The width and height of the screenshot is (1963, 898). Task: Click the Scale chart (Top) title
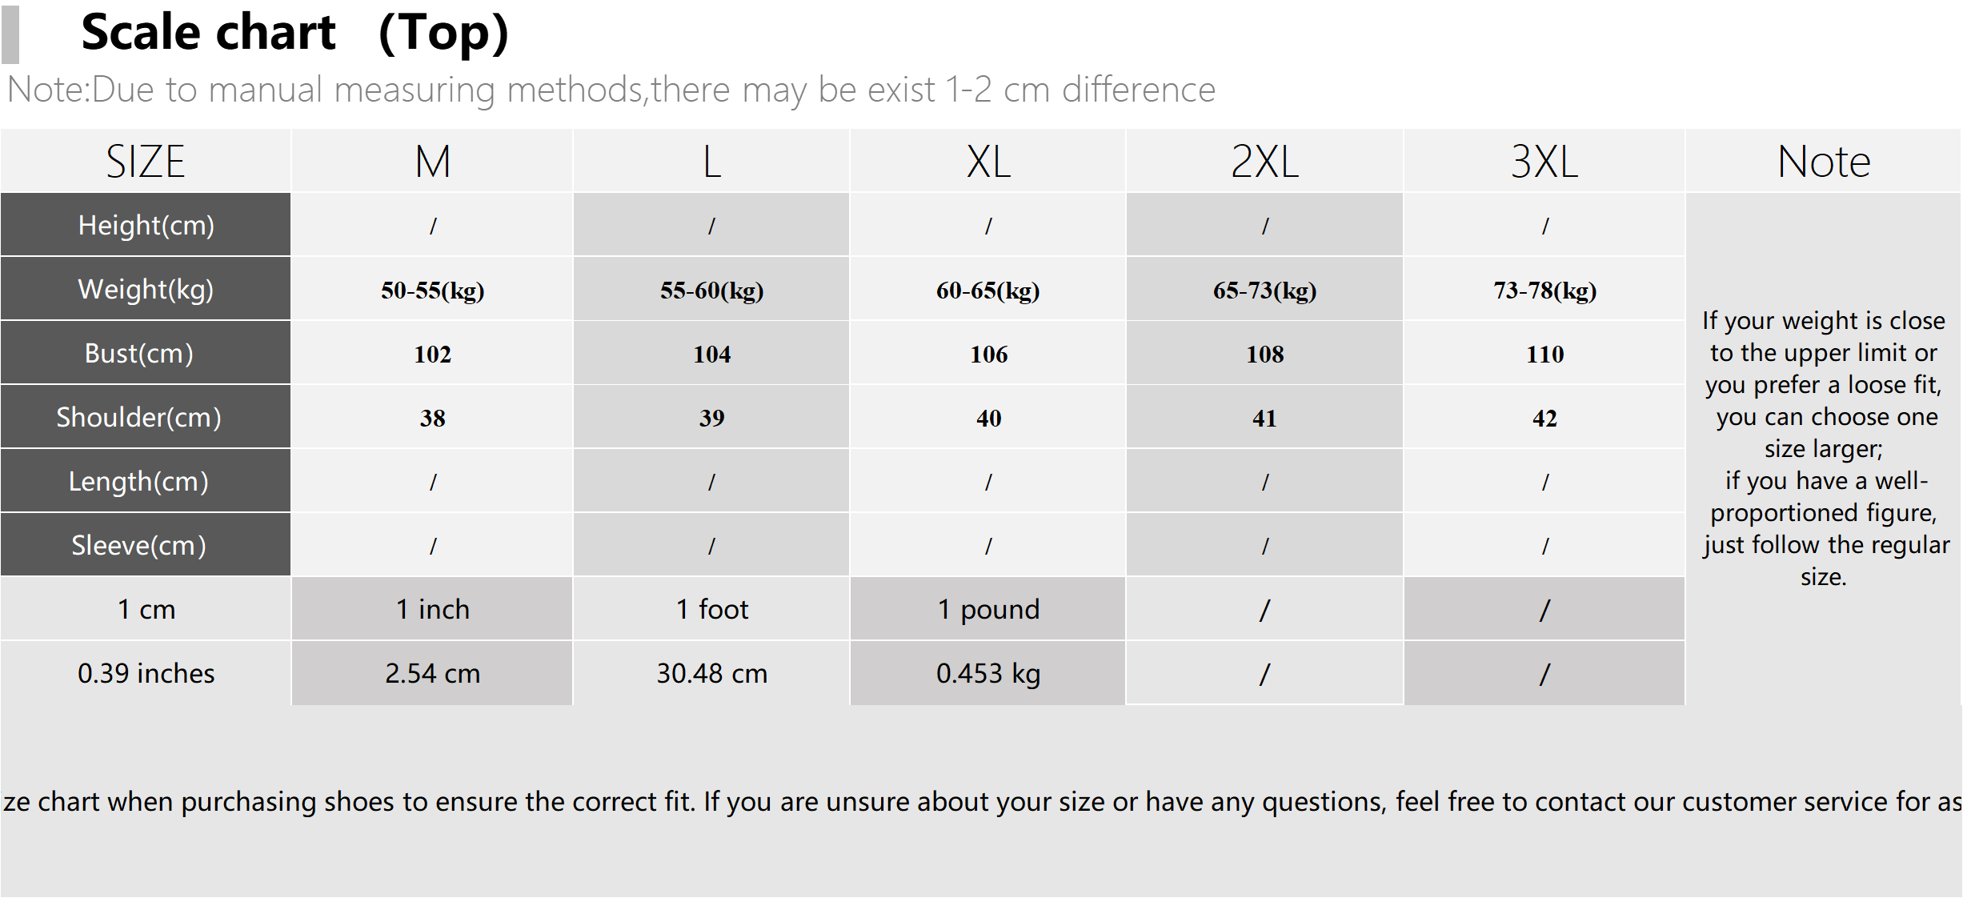(295, 33)
